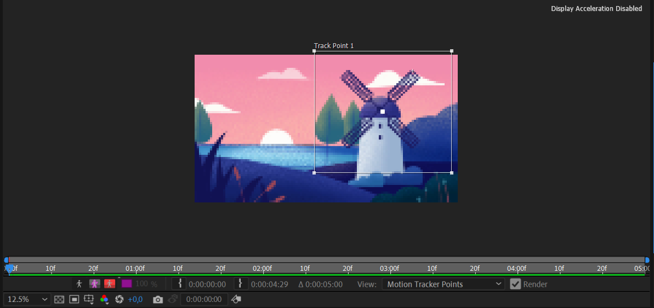Click duration value Δ 0:00:05:00
654x308 pixels.
(320, 284)
